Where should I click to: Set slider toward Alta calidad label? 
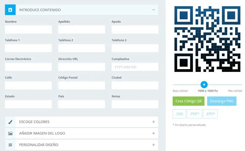[x=235, y=91]
